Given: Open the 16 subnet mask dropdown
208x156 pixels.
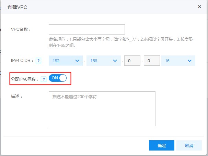Looking at the screenshot, I should click(x=178, y=61).
